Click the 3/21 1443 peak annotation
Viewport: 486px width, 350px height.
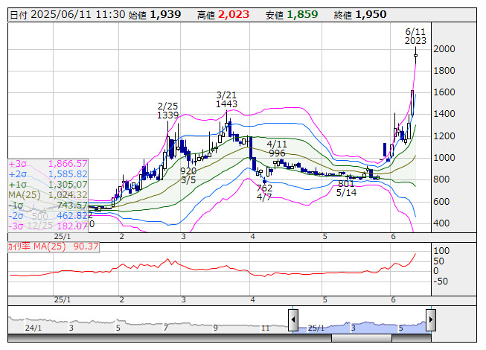[x=226, y=100]
